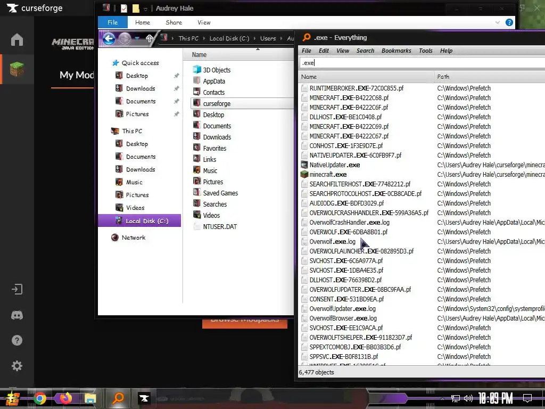Click the system clock in the taskbar
This screenshot has height=409, width=545.
click(x=496, y=398)
